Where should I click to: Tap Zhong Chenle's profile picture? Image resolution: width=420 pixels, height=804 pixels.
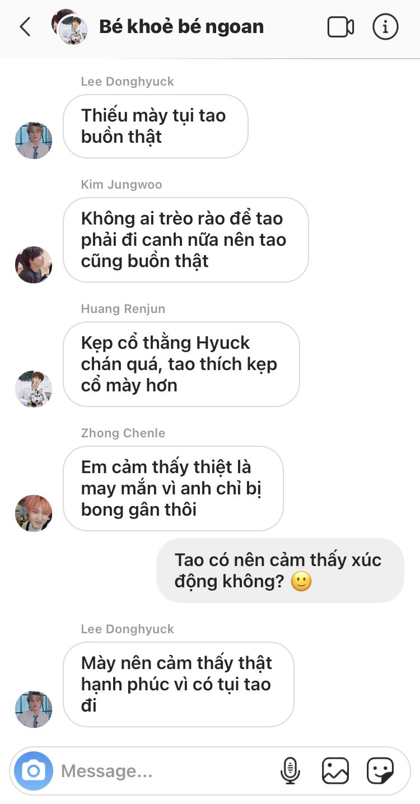[x=34, y=513]
